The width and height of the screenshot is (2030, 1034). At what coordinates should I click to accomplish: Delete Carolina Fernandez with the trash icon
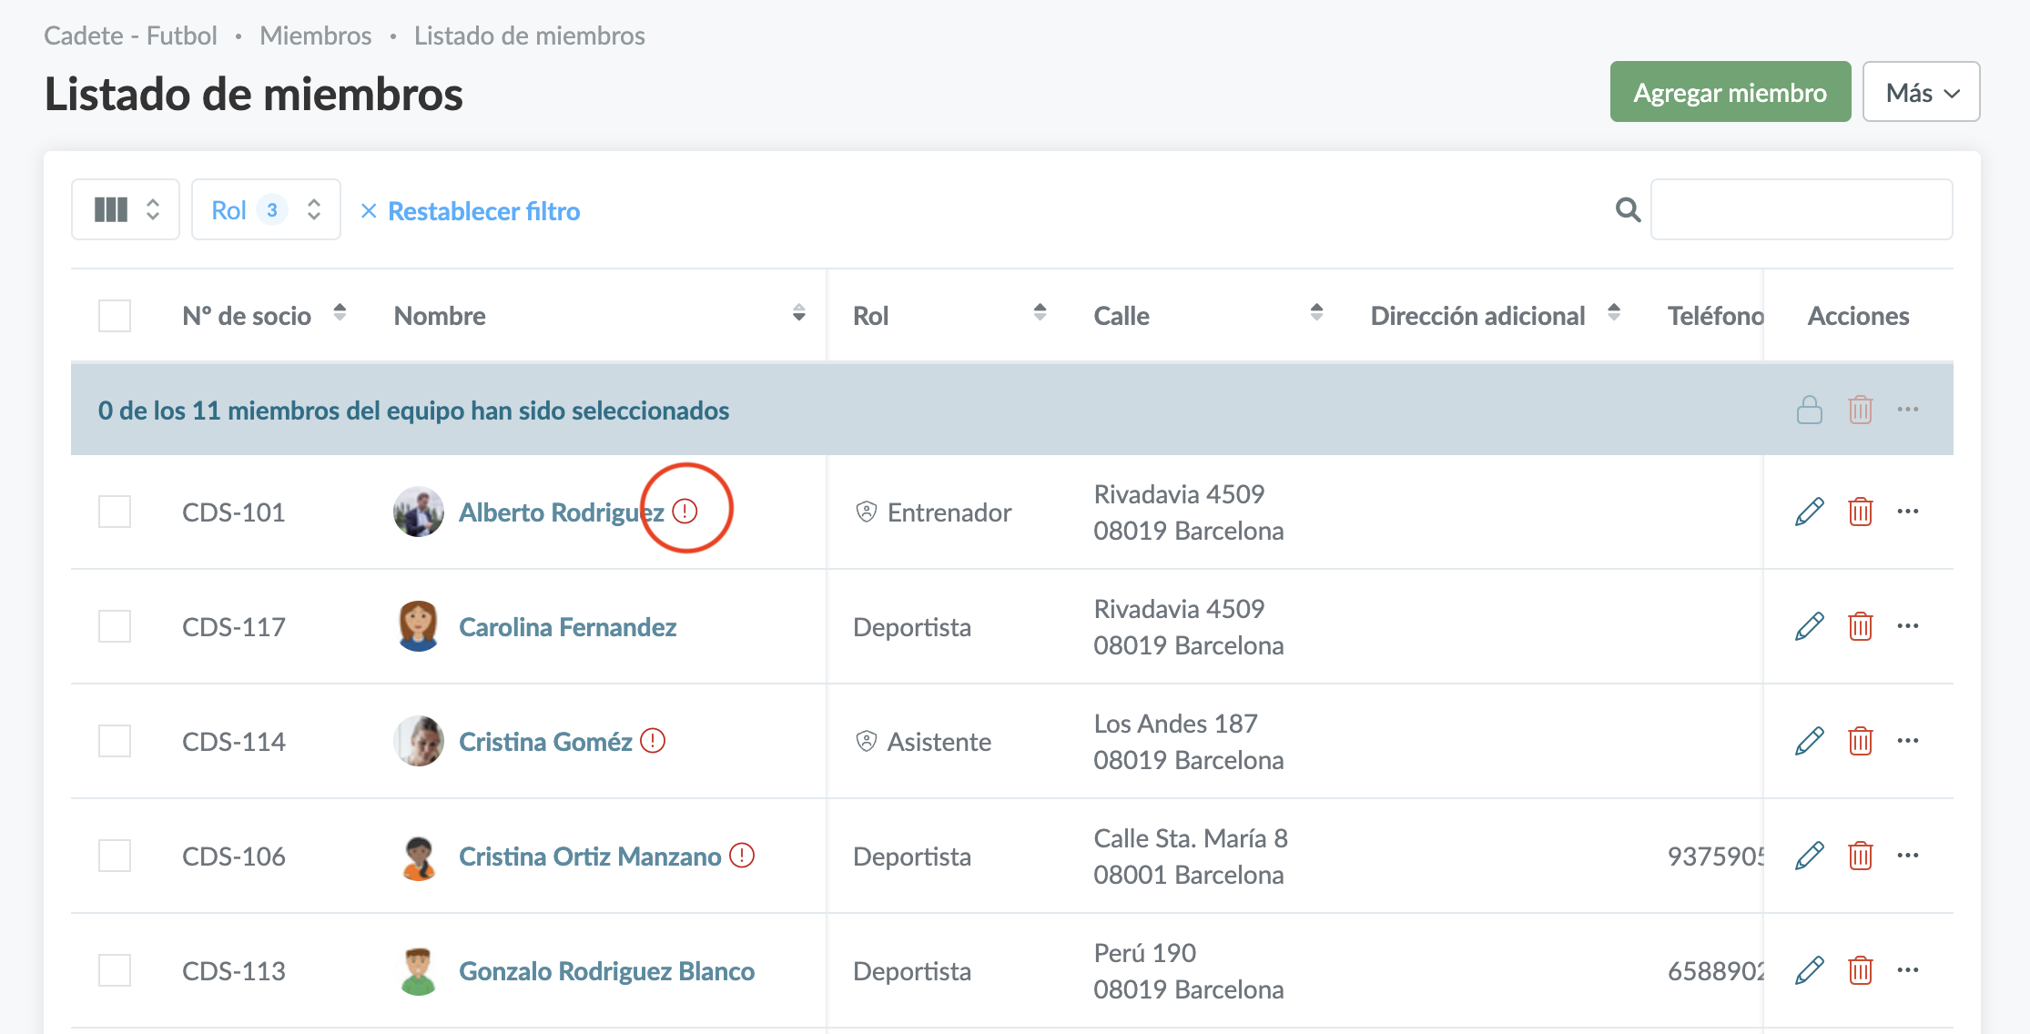[x=1860, y=626]
